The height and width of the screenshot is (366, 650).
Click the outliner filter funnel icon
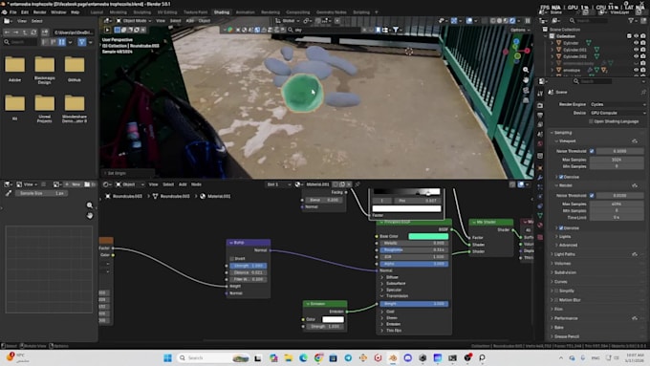point(631,20)
